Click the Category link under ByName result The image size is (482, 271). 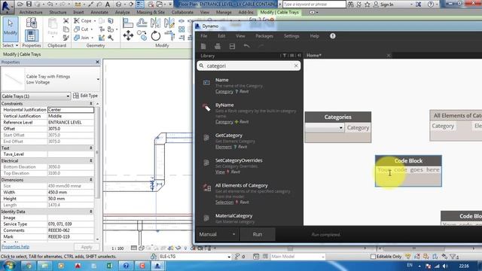click(x=224, y=122)
